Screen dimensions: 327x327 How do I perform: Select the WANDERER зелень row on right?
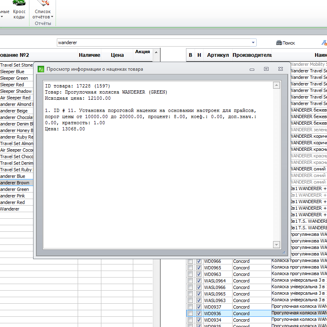coord(309,130)
